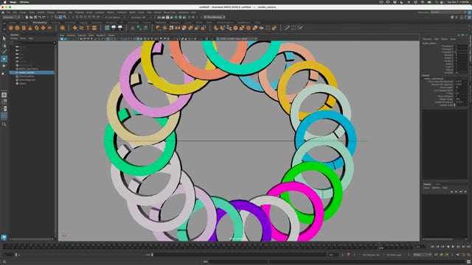Screen dimensions: 472x265
Task: Open the Create menu
Action: (23, 13)
